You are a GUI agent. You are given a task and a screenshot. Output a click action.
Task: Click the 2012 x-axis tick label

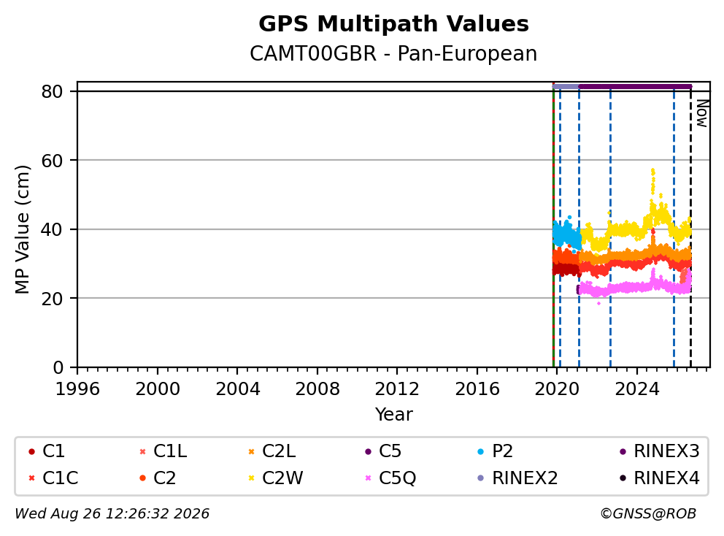[x=397, y=389]
